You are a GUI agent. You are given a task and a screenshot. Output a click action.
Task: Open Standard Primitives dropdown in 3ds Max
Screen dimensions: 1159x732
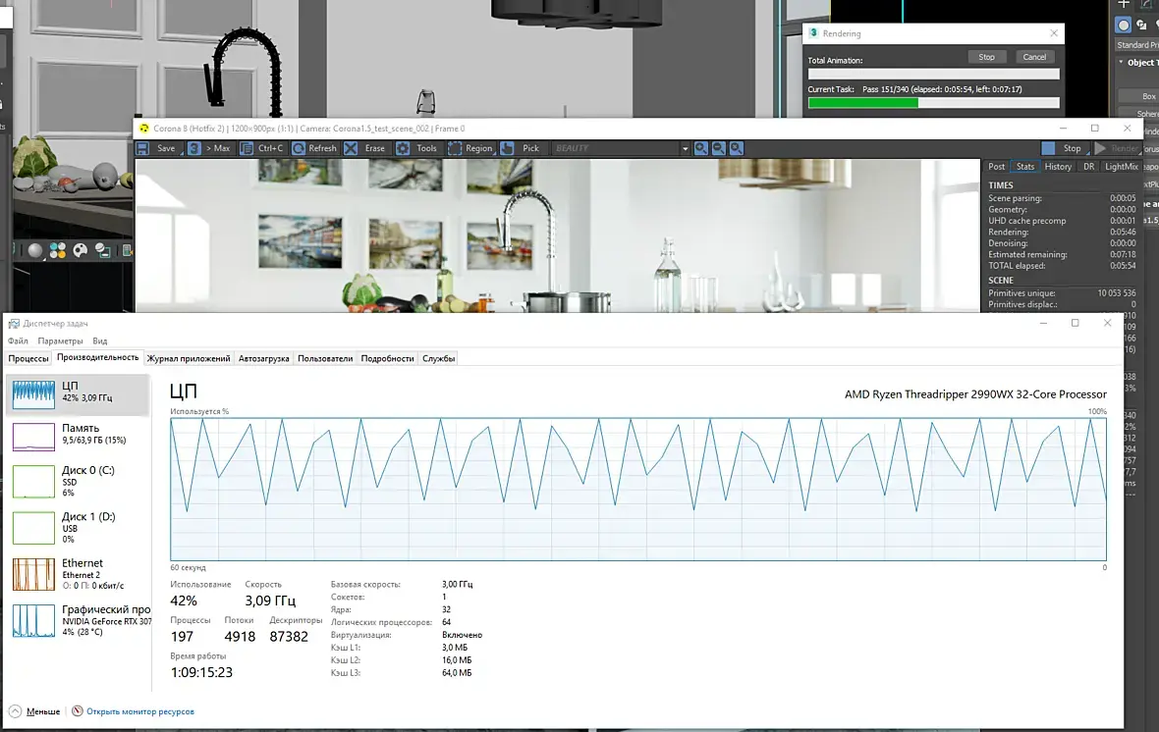click(x=1136, y=45)
